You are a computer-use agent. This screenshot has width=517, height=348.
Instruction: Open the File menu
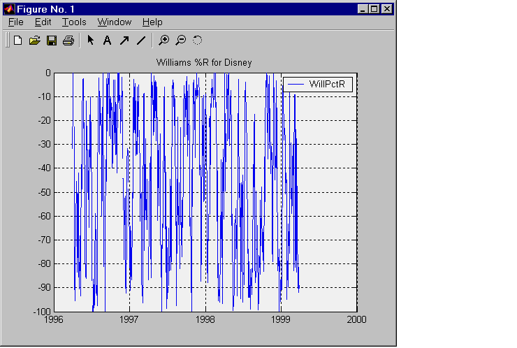pyautogui.click(x=15, y=22)
